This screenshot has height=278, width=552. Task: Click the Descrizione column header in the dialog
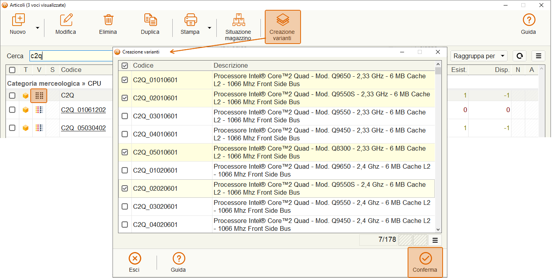231,65
